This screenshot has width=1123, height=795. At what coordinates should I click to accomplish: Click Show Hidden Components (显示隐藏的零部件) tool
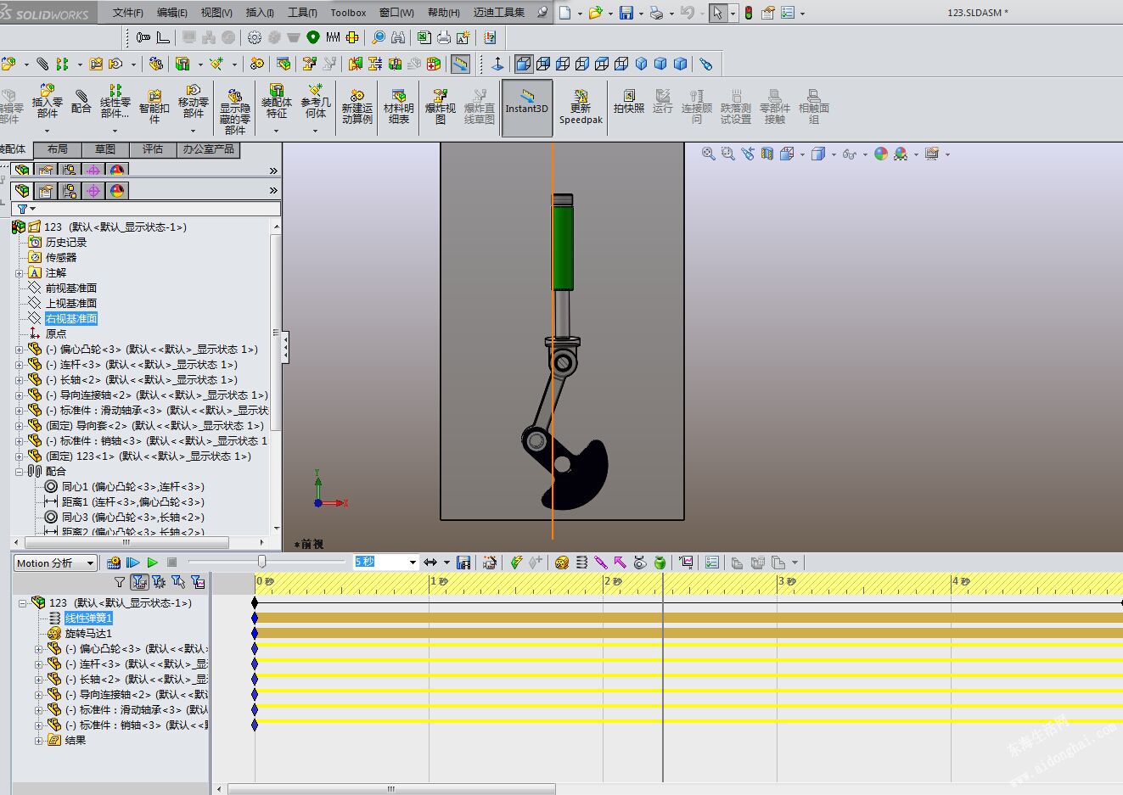(x=235, y=110)
